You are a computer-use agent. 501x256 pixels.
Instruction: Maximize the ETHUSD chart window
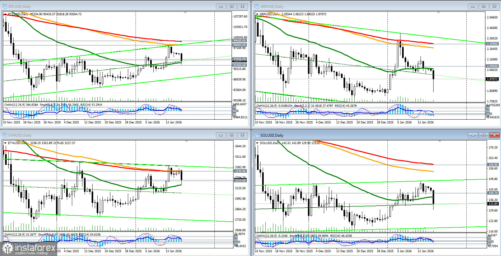tap(232, 135)
